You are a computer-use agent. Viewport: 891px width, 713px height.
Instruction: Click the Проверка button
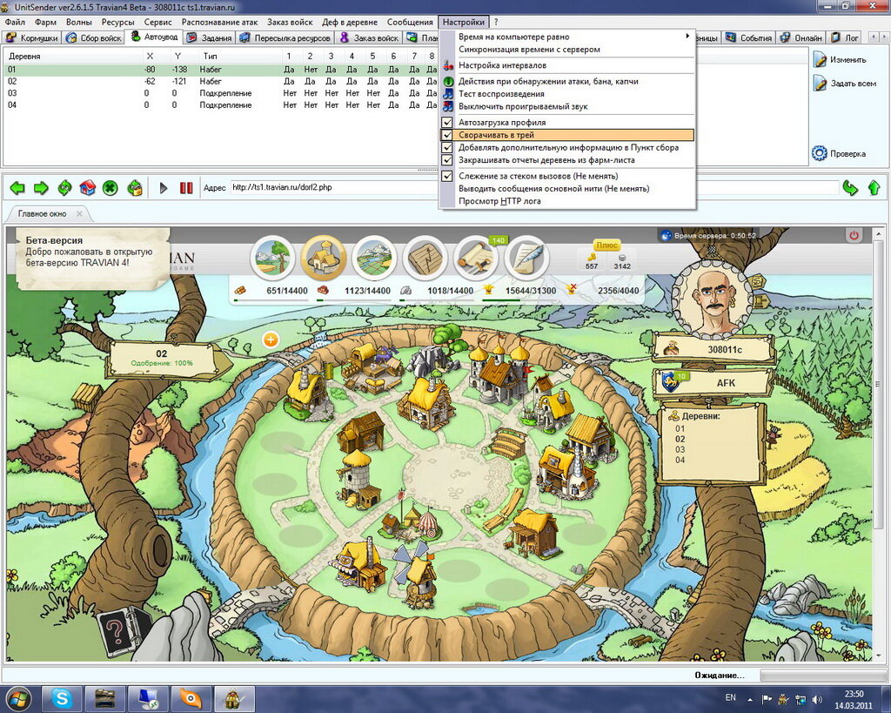point(840,153)
